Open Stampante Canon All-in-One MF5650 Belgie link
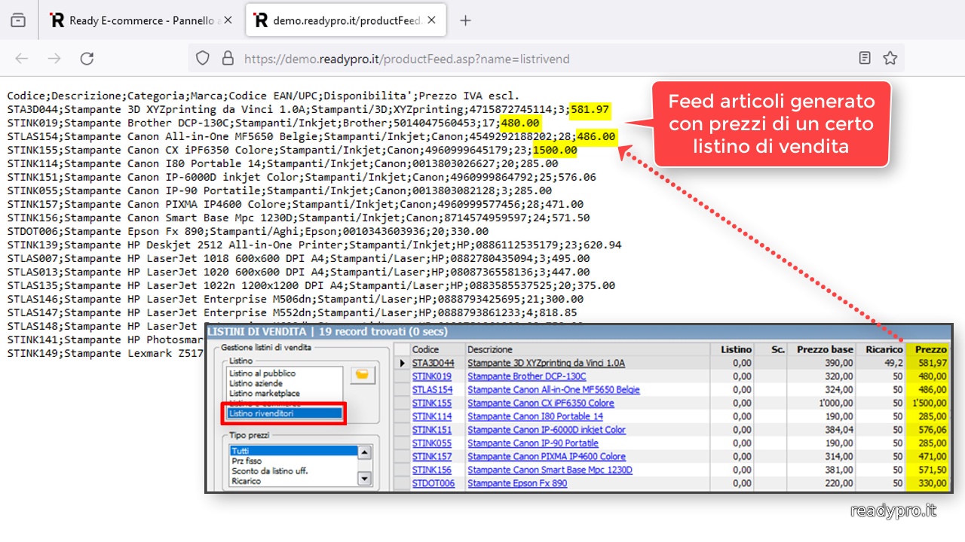 point(553,390)
